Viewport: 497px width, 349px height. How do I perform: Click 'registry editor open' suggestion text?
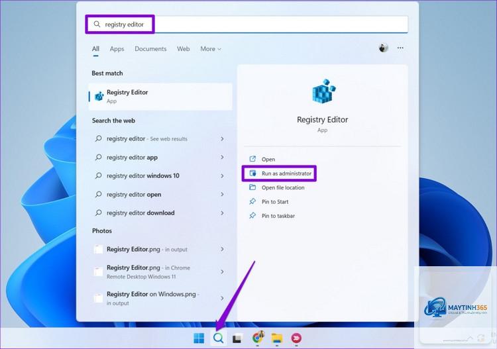point(134,195)
